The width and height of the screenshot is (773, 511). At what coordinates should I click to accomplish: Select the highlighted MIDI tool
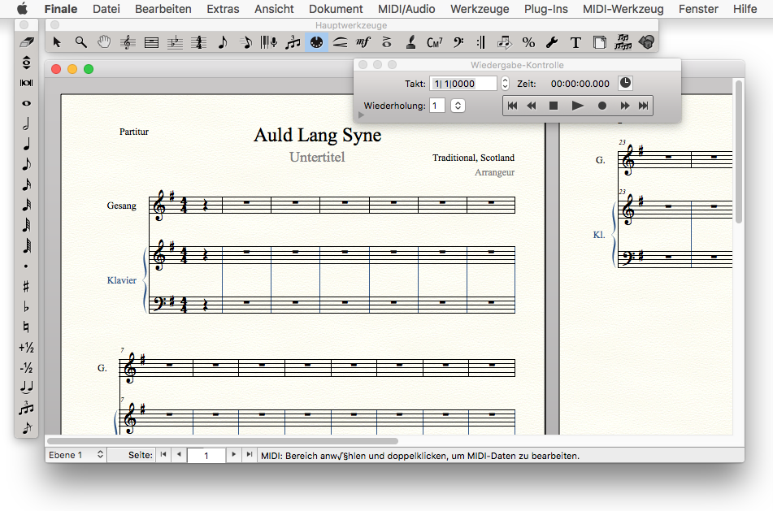click(x=316, y=42)
